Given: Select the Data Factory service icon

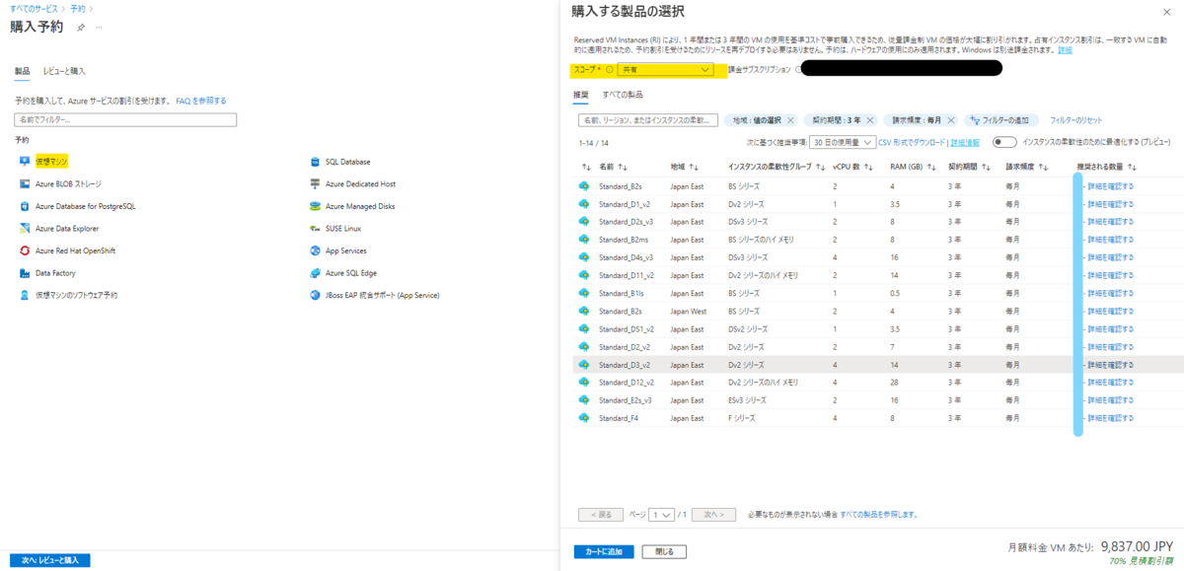Looking at the screenshot, I should coord(27,273).
